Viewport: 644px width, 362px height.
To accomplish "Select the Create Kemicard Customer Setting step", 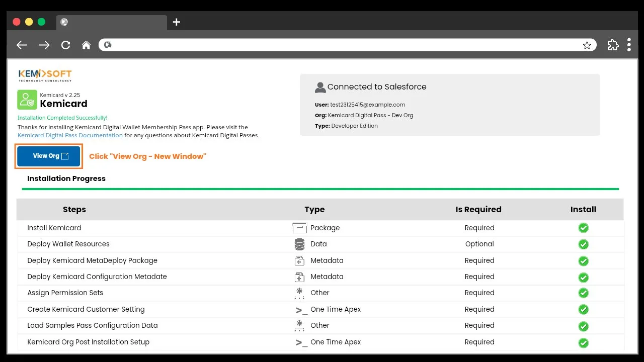I will click(320, 309).
